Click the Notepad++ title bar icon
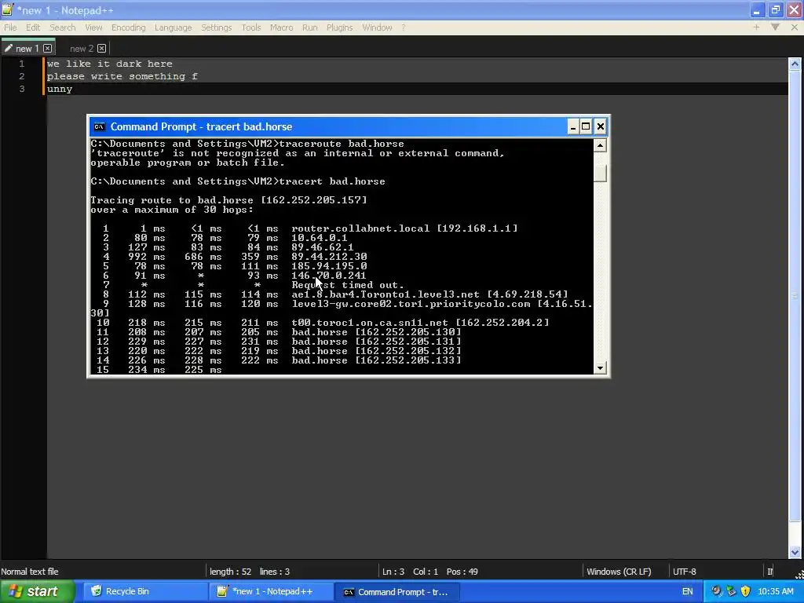804x603 pixels. [7, 9]
